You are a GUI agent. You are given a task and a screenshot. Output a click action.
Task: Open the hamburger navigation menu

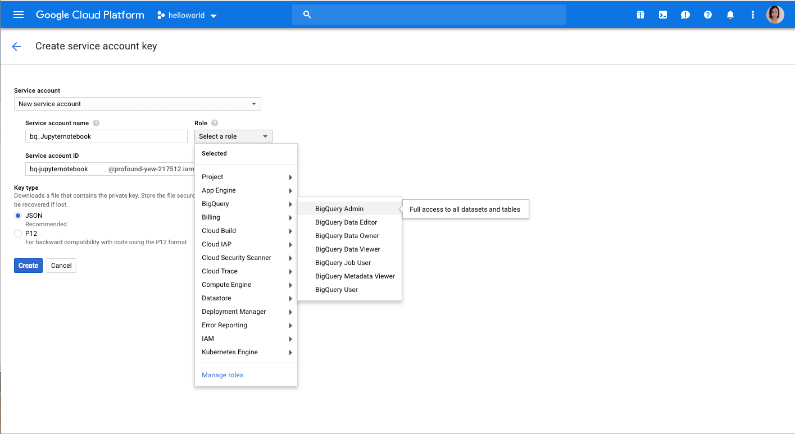pos(19,15)
